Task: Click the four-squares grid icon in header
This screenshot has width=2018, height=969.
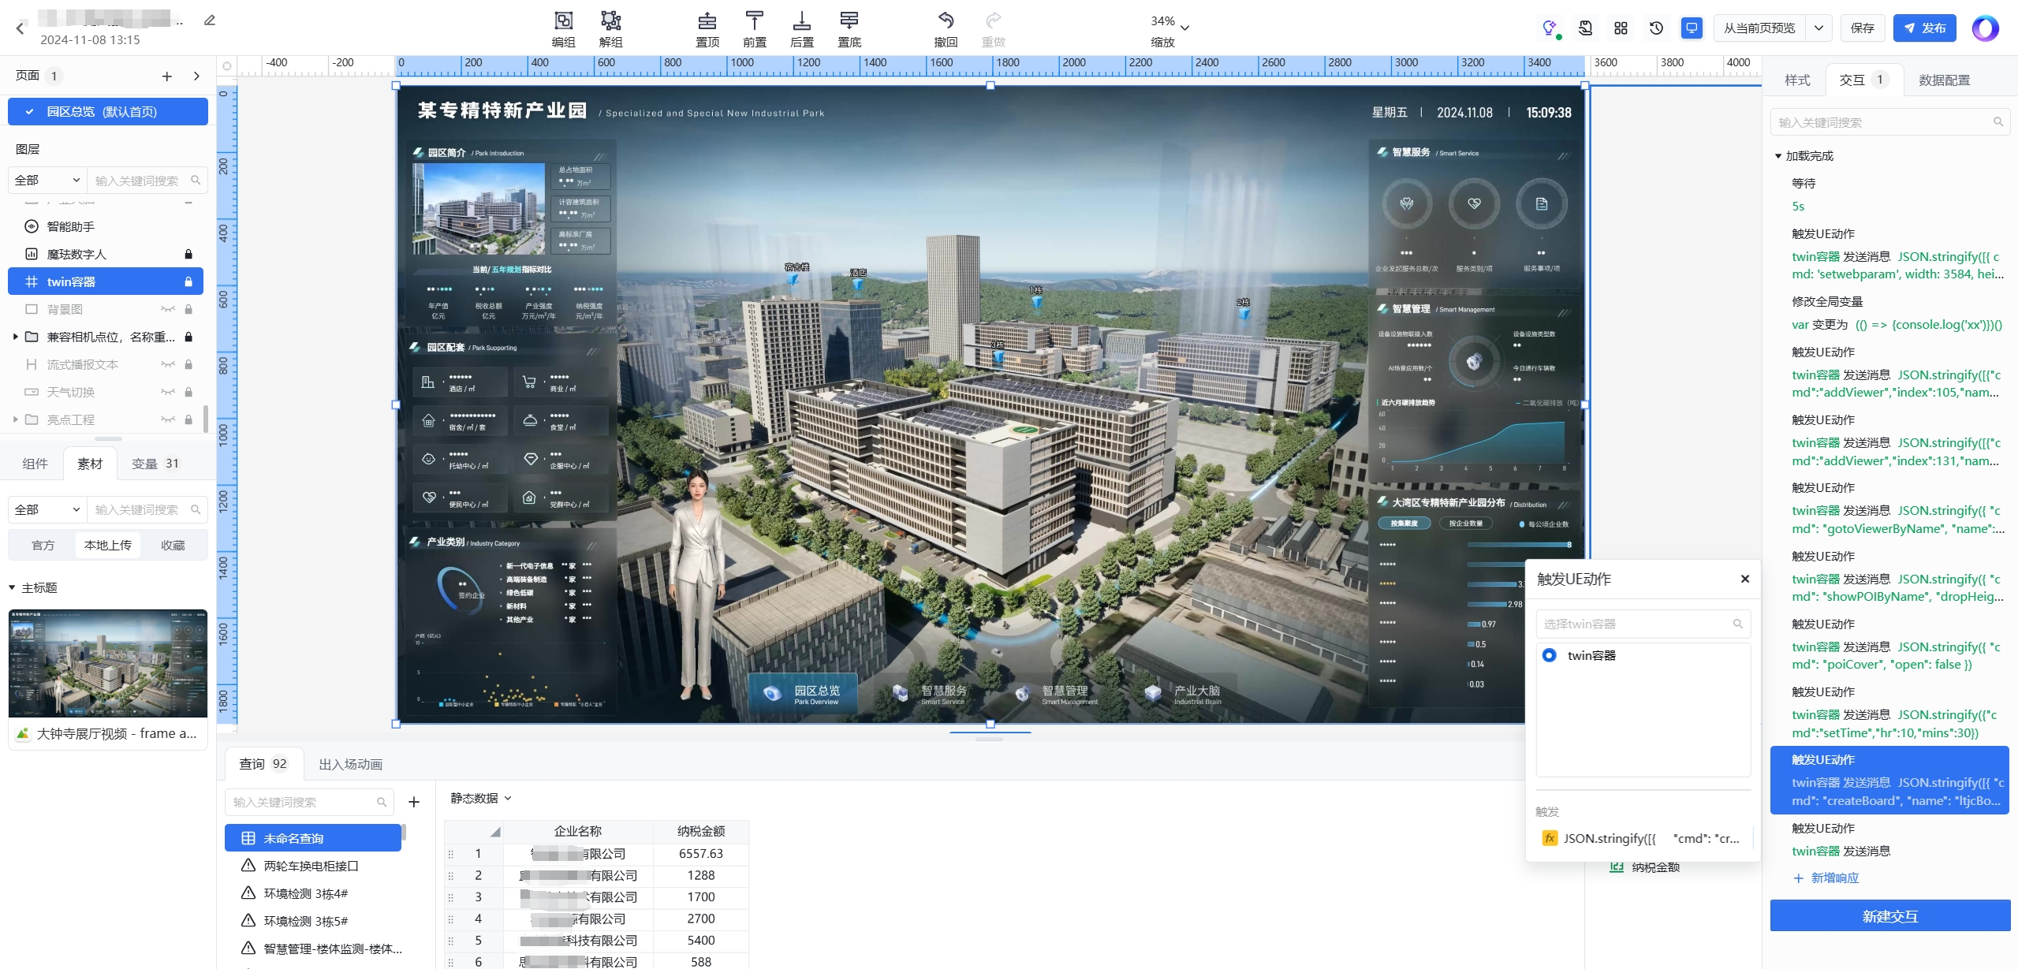Action: 1621,28
